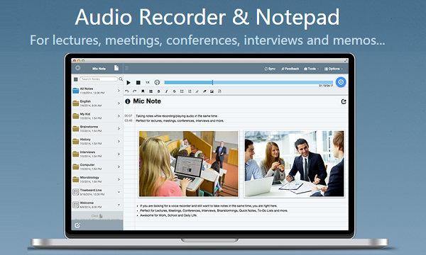Expand the History folder chevron
This screenshot has width=426, height=255.
point(119,142)
